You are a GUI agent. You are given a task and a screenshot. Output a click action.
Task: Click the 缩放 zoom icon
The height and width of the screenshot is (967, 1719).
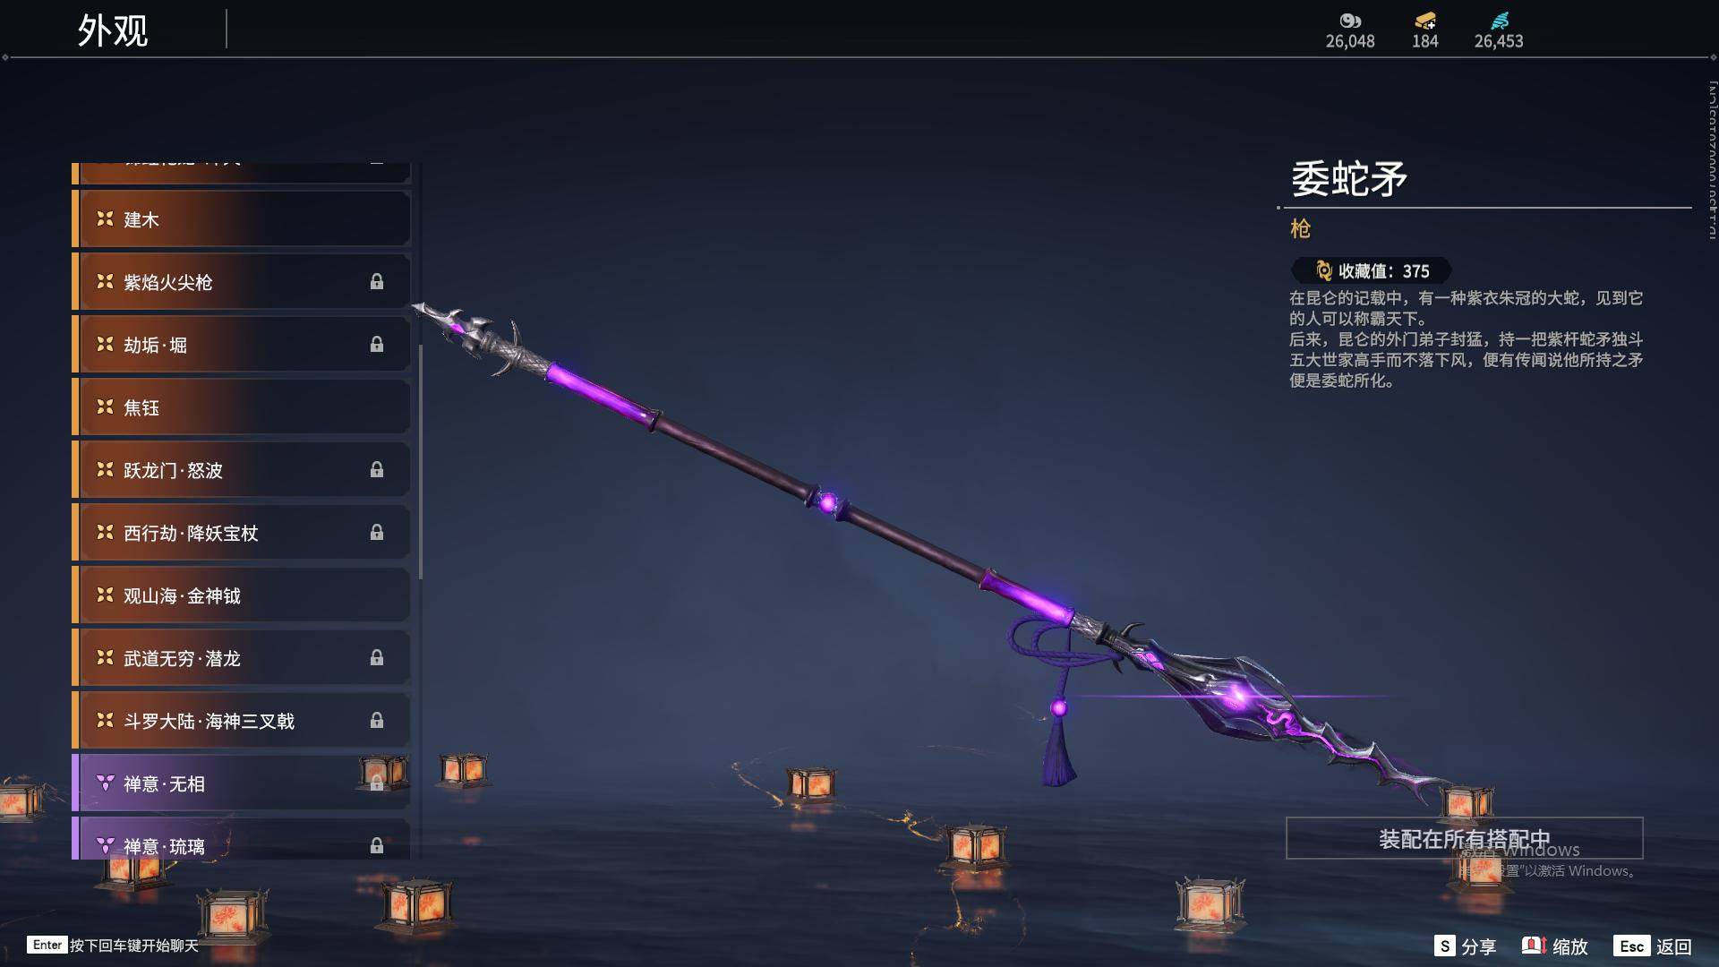click(1534, 946)
